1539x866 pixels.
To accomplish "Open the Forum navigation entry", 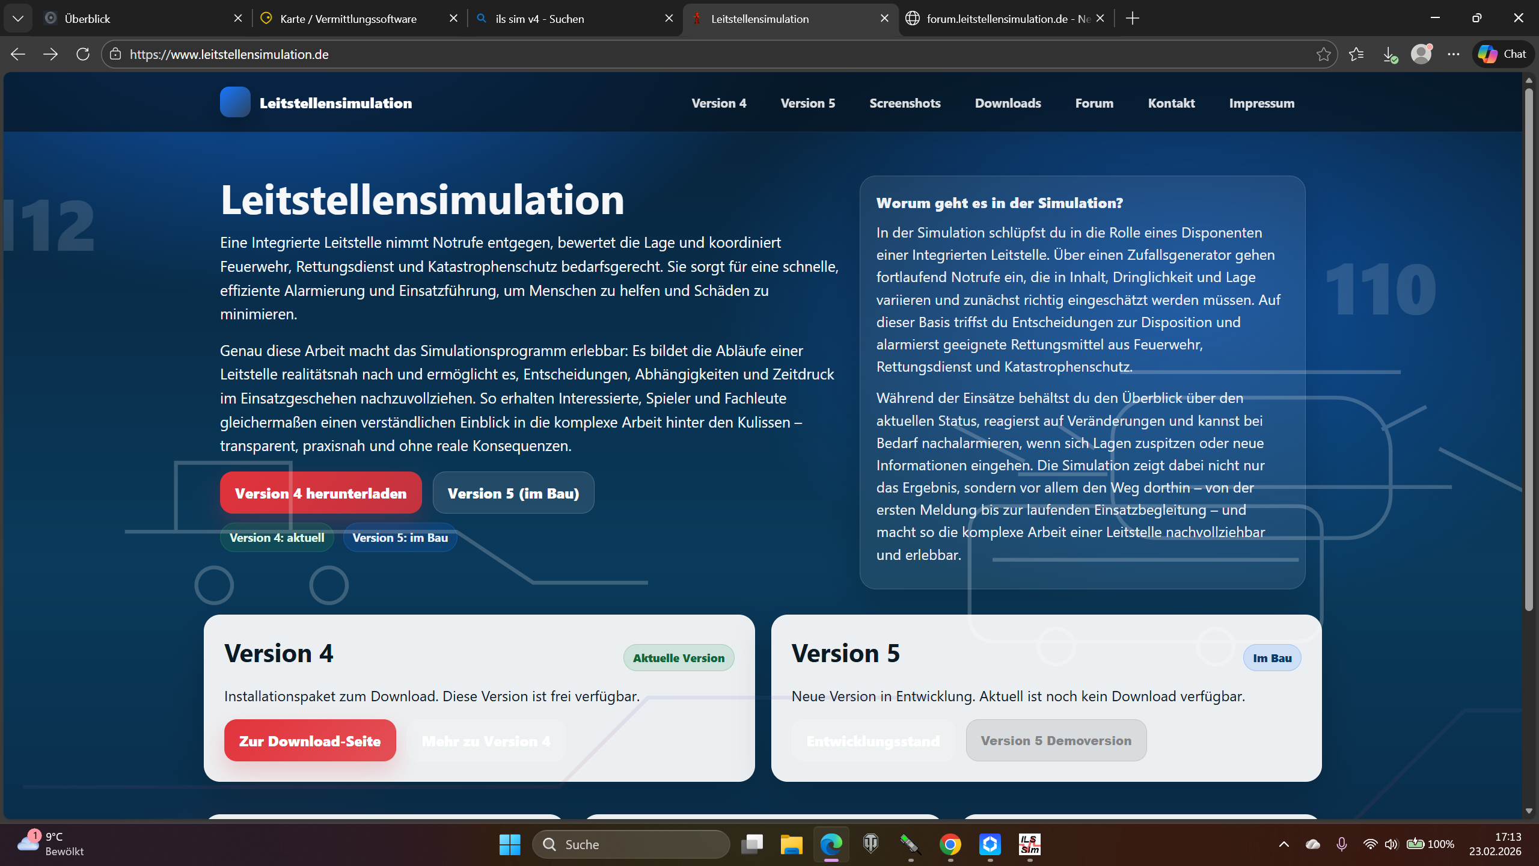I will click(1094, 103).
